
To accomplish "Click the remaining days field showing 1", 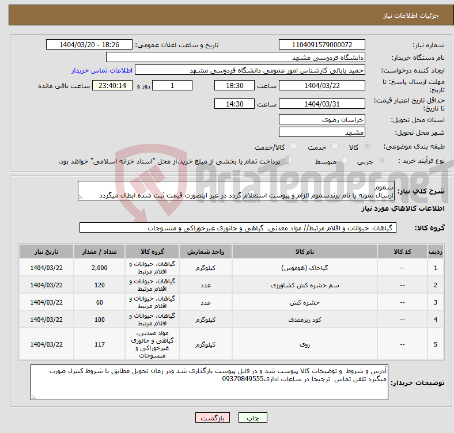I will 172,85.
